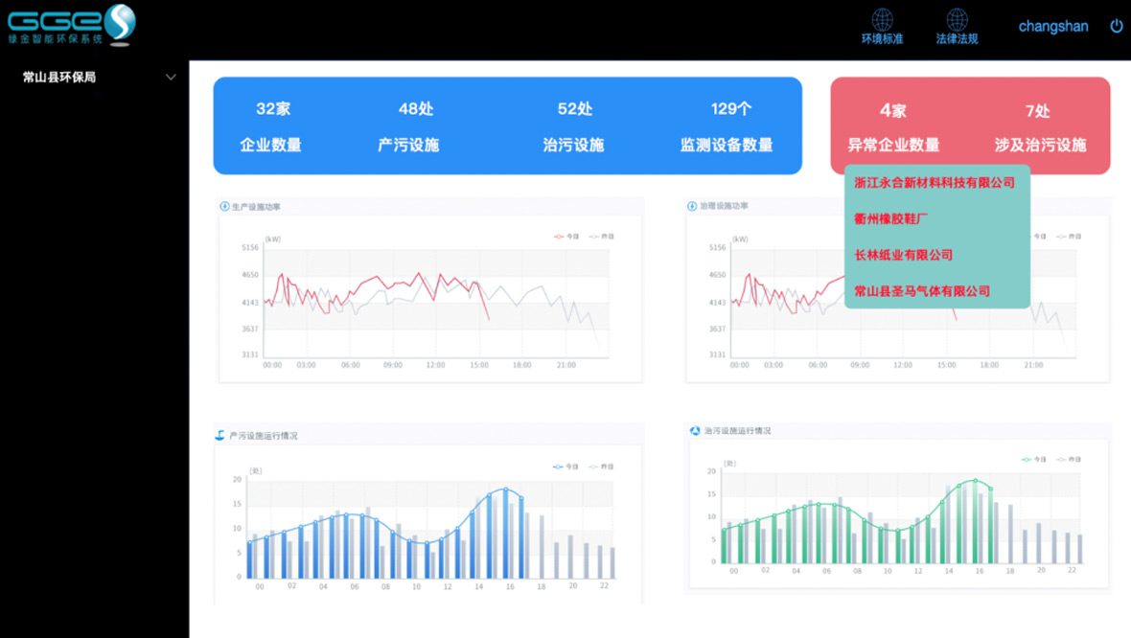Open 法律法规 via its globe icon
1131x638 pixels.
(956, 20)
